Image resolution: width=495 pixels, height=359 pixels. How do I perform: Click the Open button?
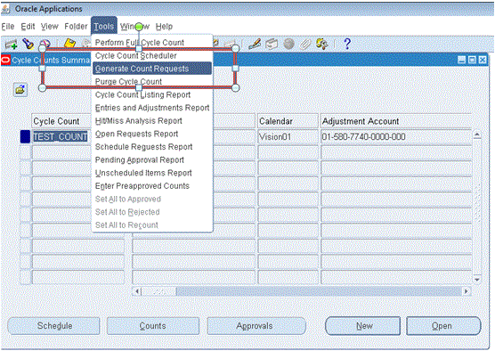(443, 326)
